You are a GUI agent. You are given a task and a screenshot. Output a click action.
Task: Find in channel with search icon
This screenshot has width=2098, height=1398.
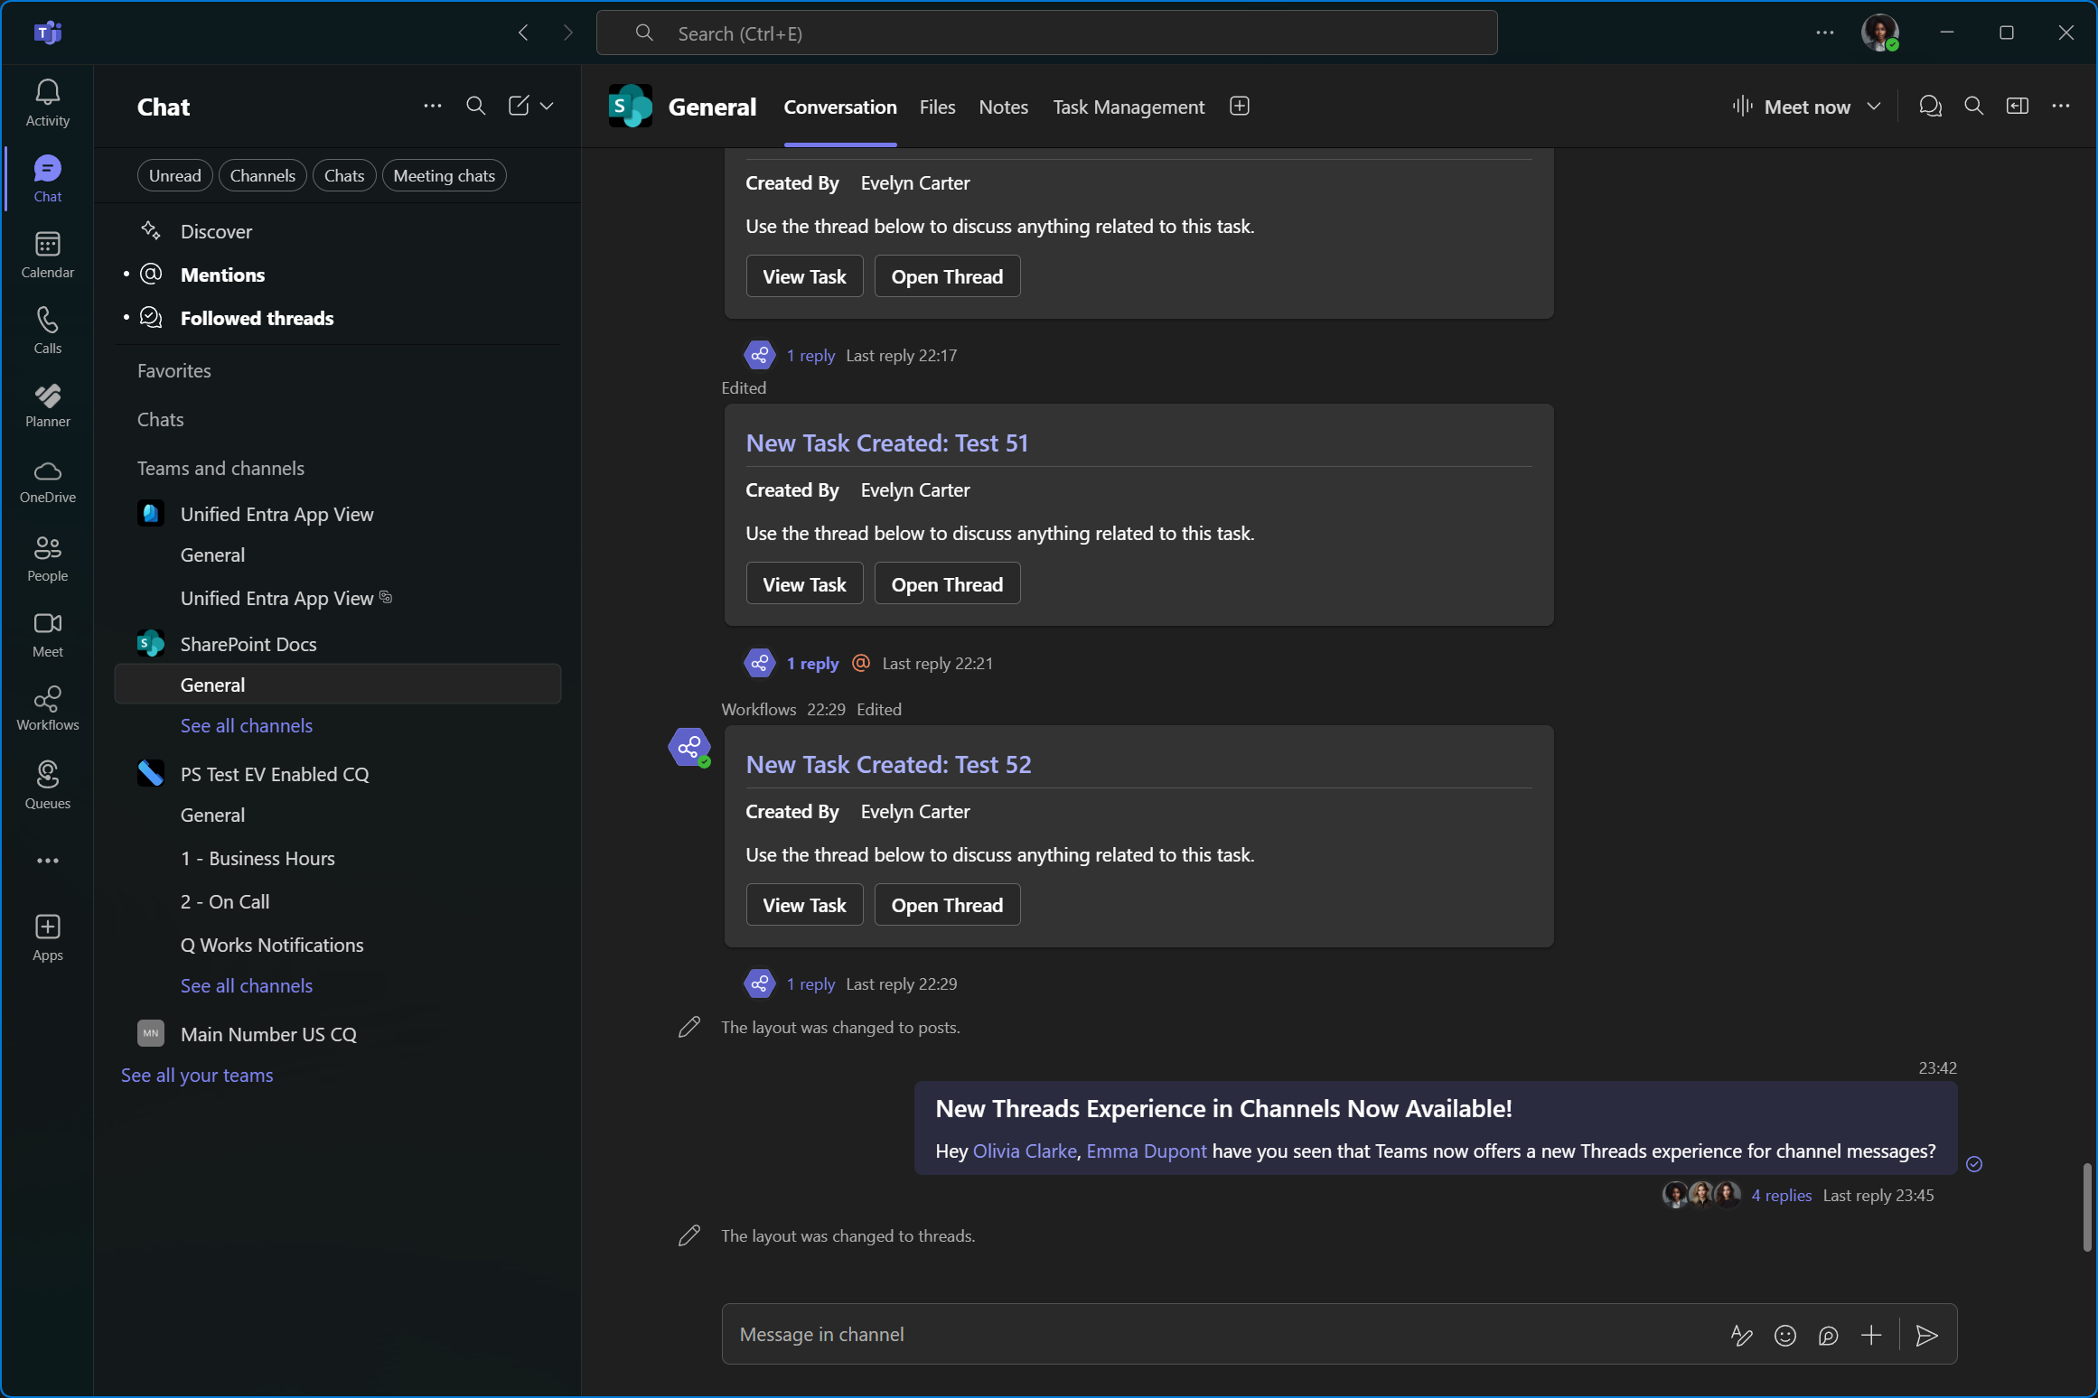coord(1974,107)
